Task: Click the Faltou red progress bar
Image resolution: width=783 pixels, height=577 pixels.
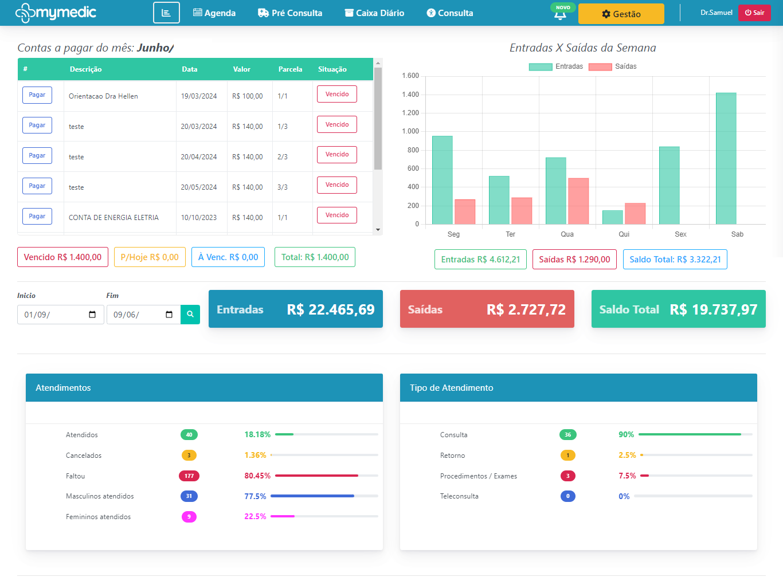Action: (316, 476)
